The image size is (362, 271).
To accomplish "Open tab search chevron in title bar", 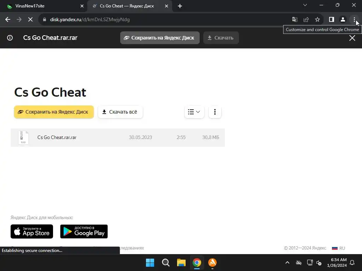I will [305, 5].
